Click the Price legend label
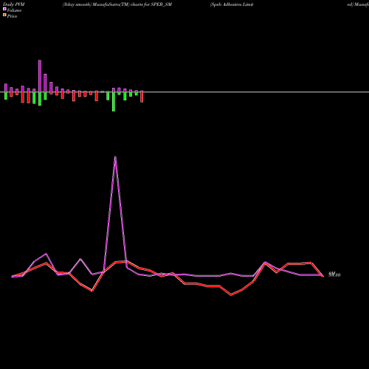Screen dimensions: 369x369 point(12,16)
